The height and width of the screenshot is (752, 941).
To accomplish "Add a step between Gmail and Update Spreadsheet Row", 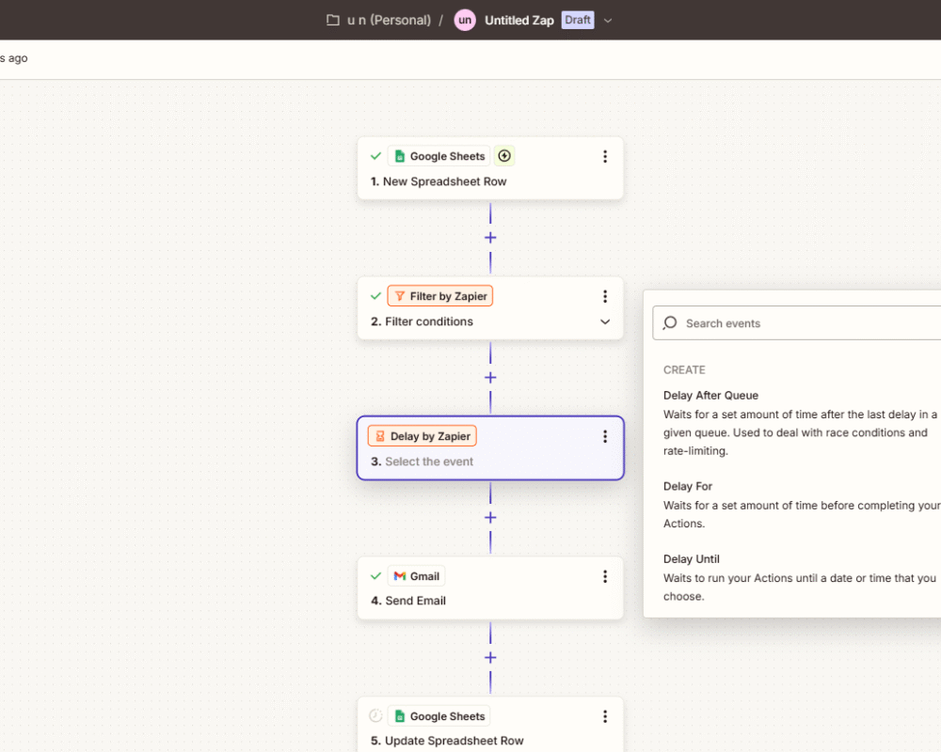I will coord(490,658).
